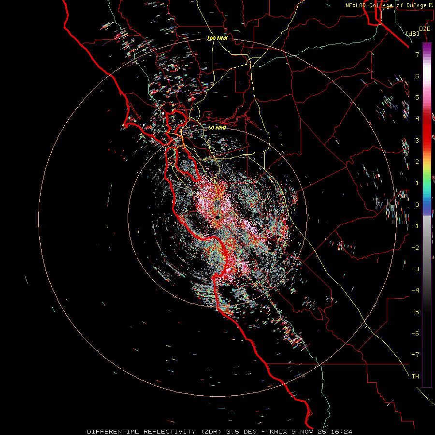Click the "9 NOV 25" date text

(309, 432)
